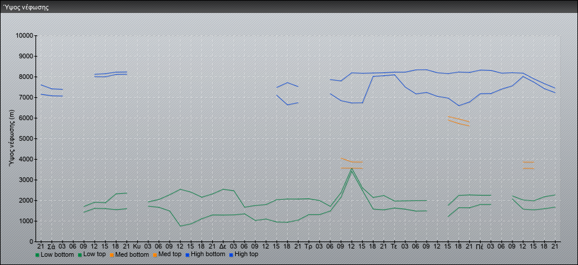The height and width of the screenshot is (265, 578).
Task: Click the 4000 value on the y-axis
Action: point(26,159)
